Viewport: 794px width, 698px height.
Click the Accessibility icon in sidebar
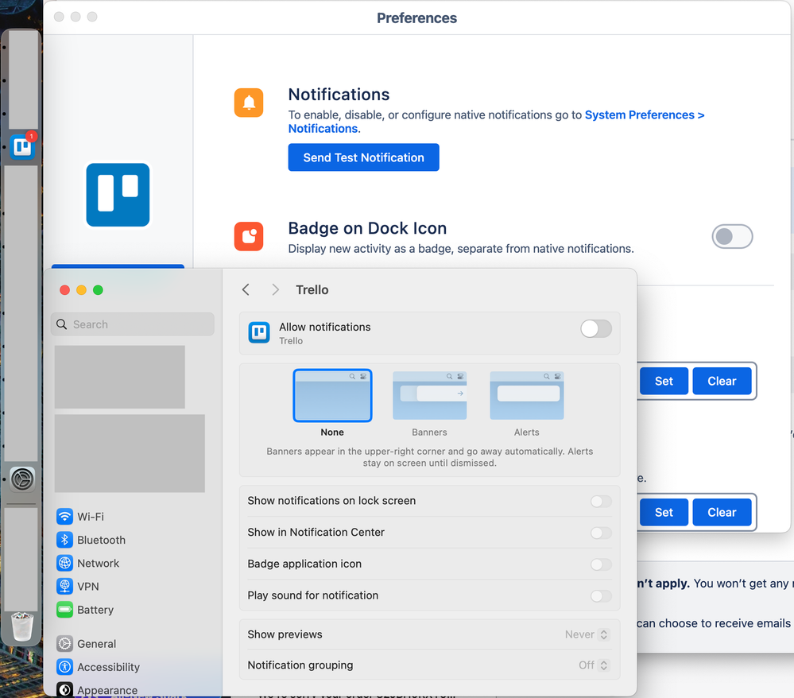65,667
